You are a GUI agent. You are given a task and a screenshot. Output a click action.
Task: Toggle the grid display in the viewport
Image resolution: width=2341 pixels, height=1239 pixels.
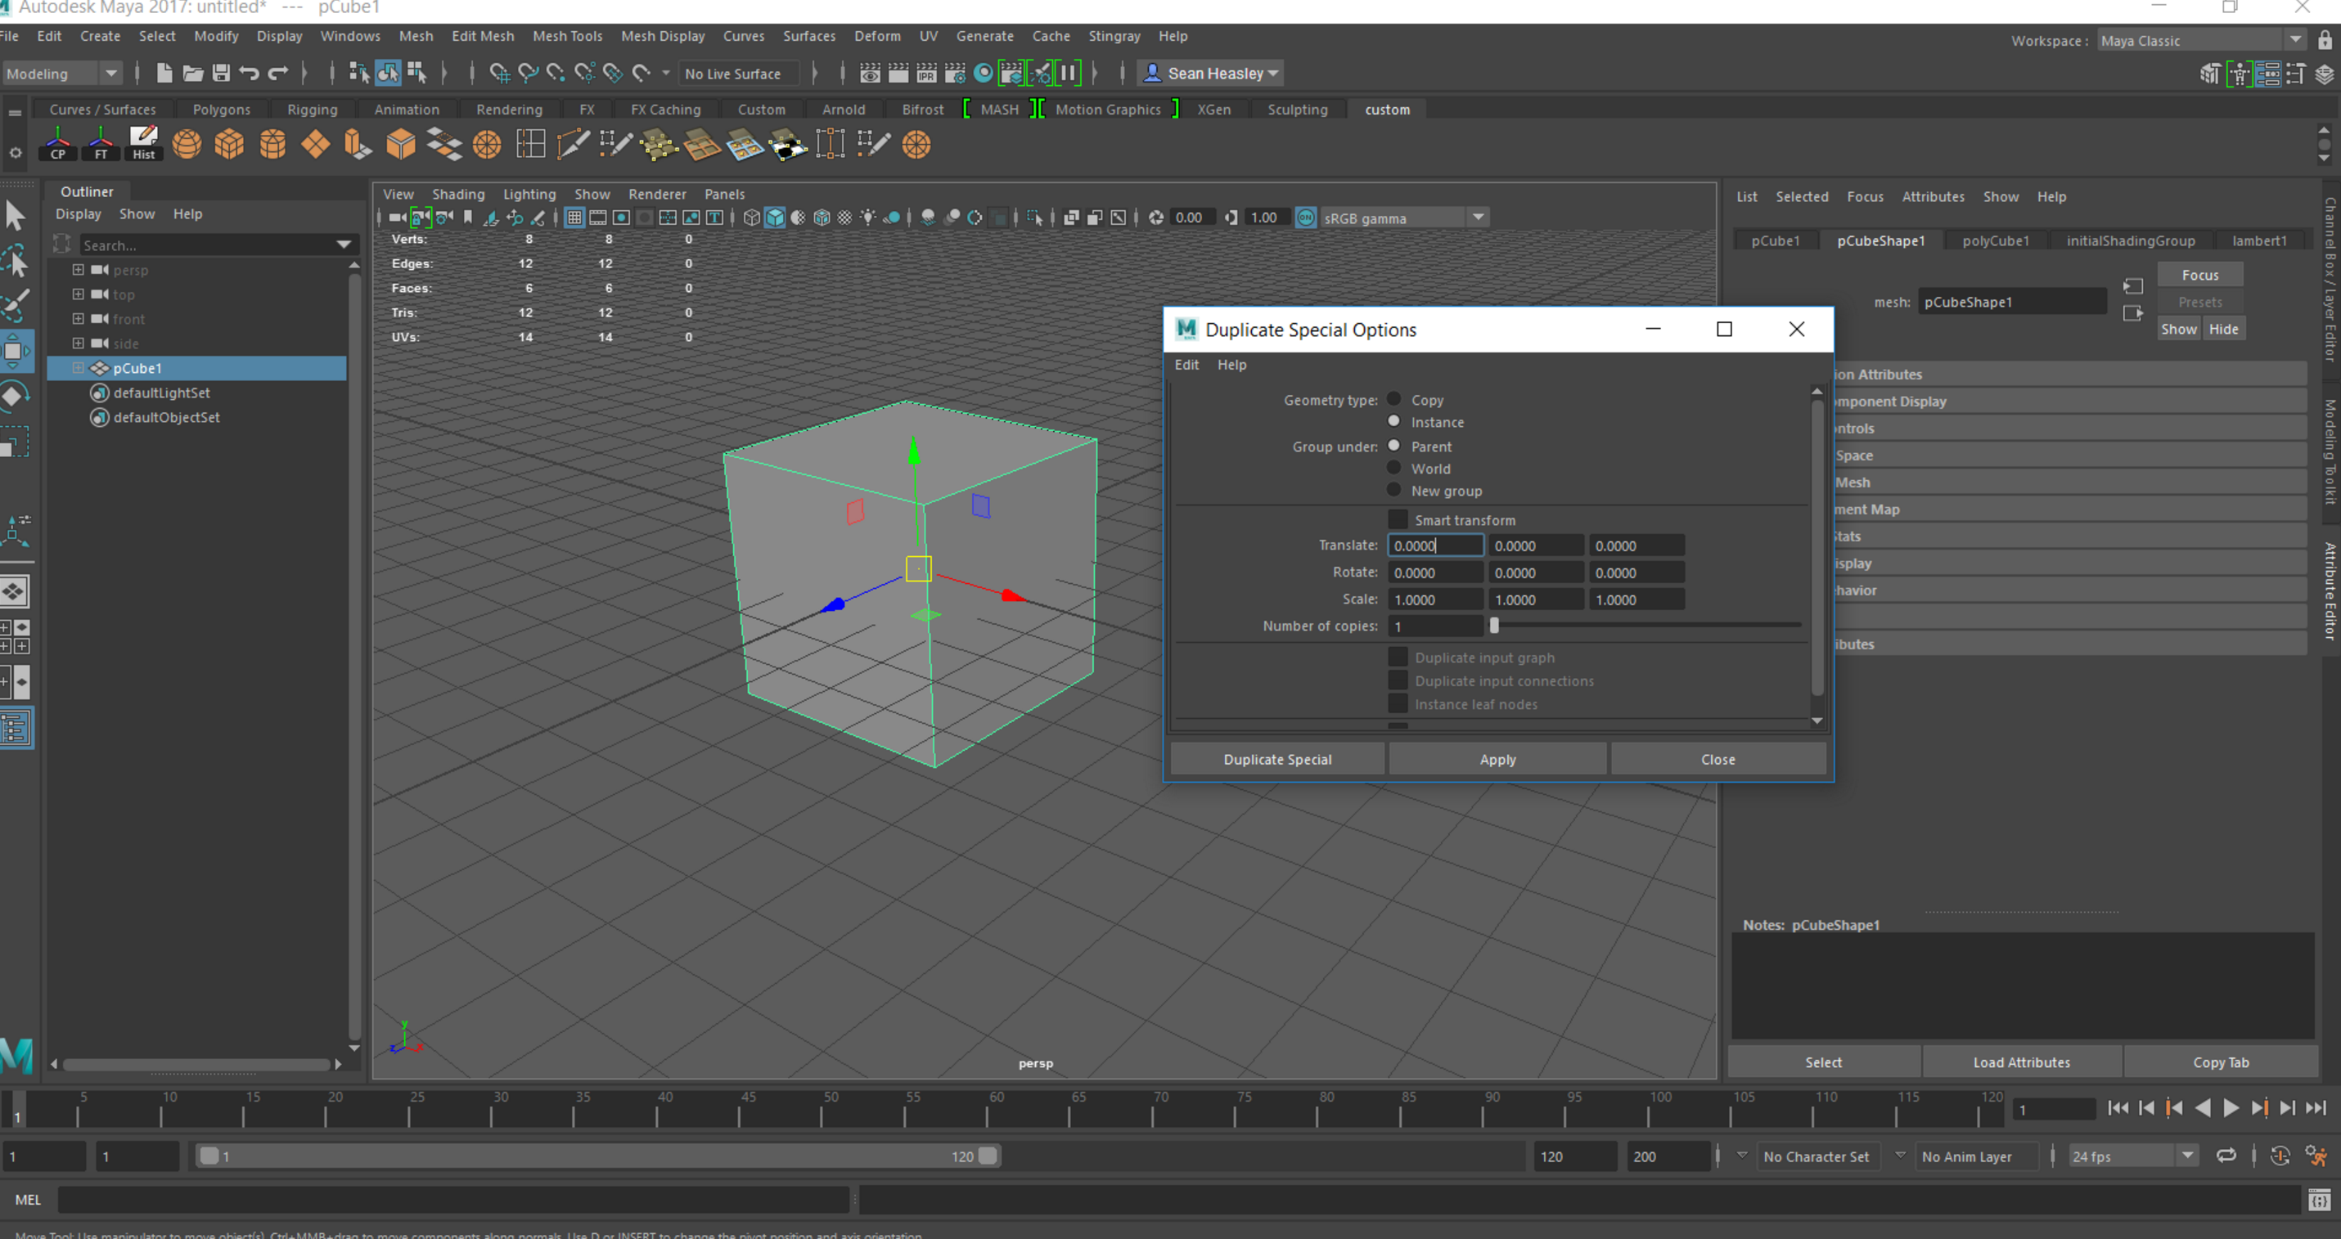[x=574, y=217]
